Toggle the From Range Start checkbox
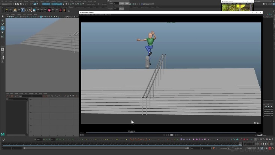 click(x=114, y=6)
